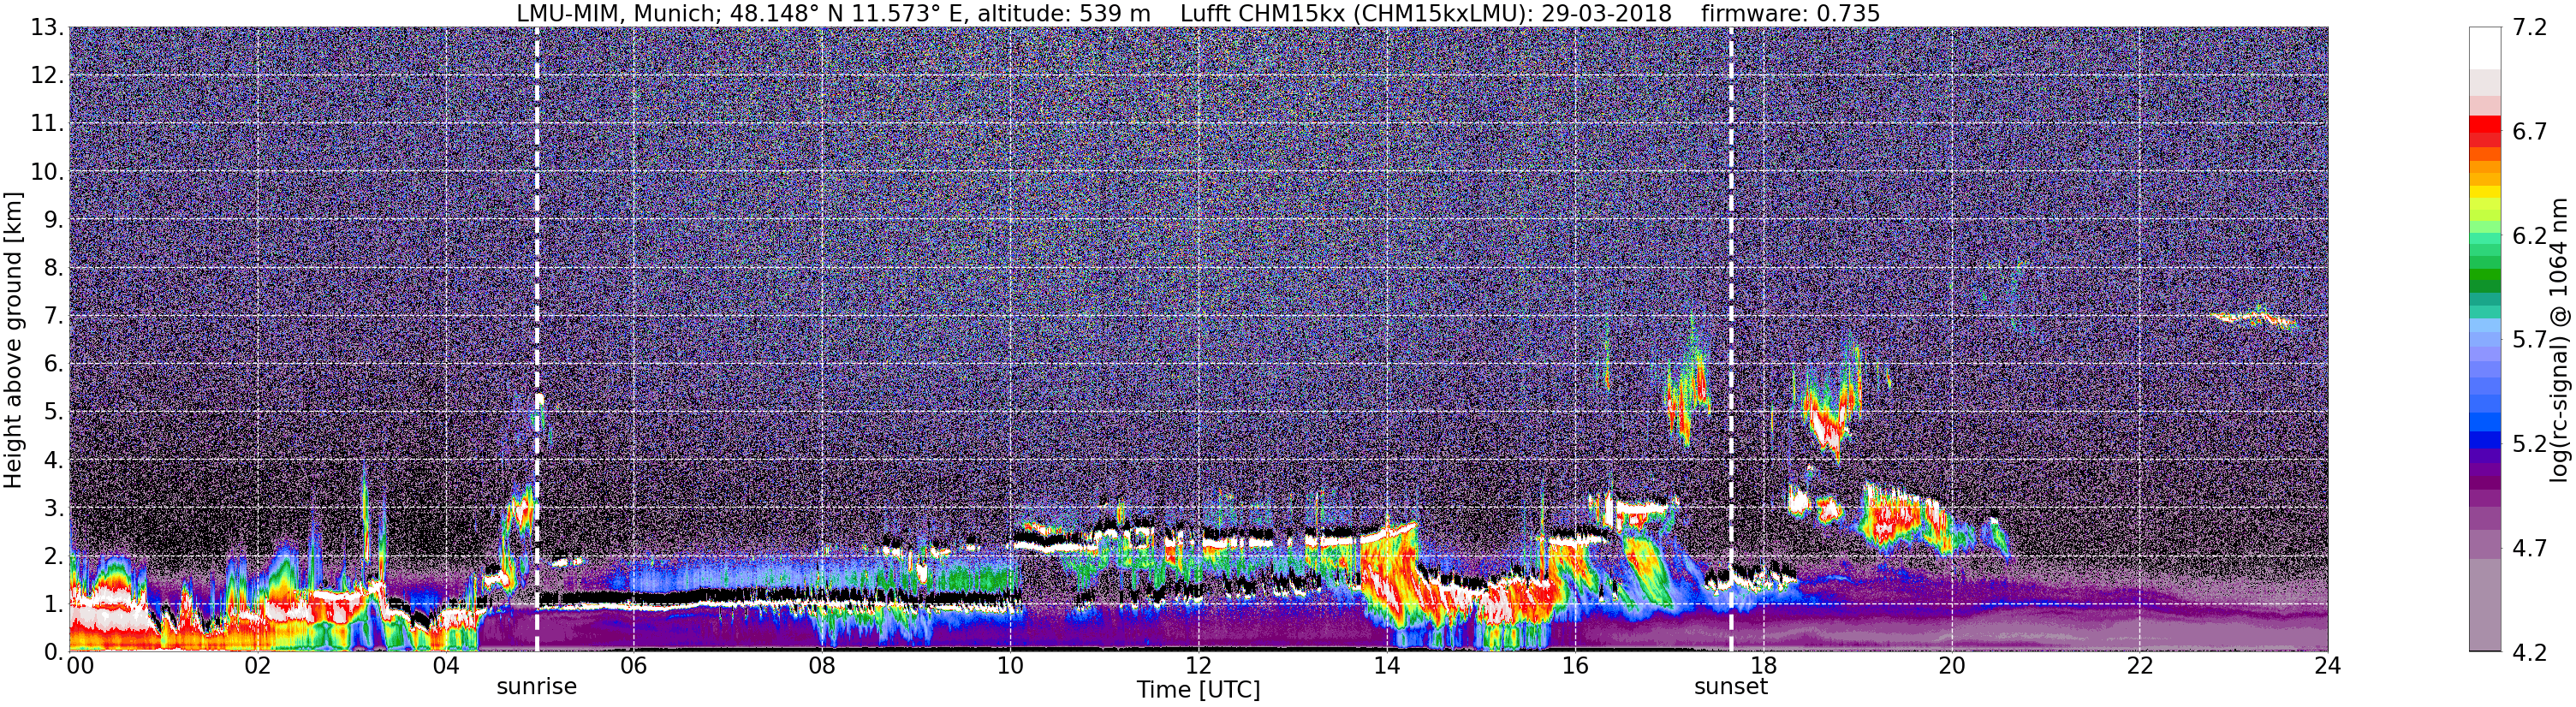Image resolution: width=2576 pixels, height=707 pixels.
Task: Click the time axis tick '20'
Action: 1951,666
